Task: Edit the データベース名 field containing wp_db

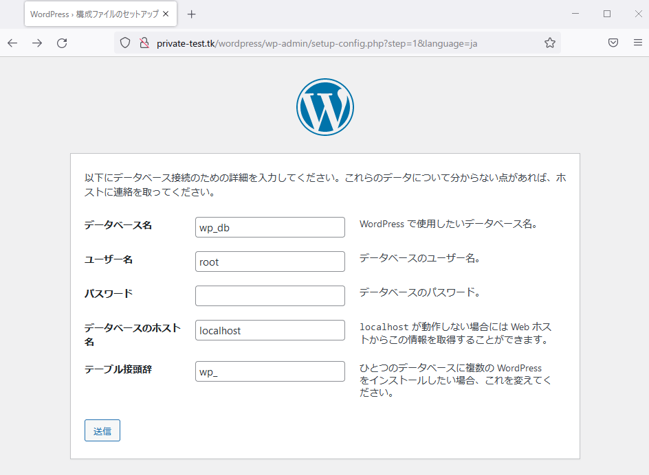Action: click(270, 227)
